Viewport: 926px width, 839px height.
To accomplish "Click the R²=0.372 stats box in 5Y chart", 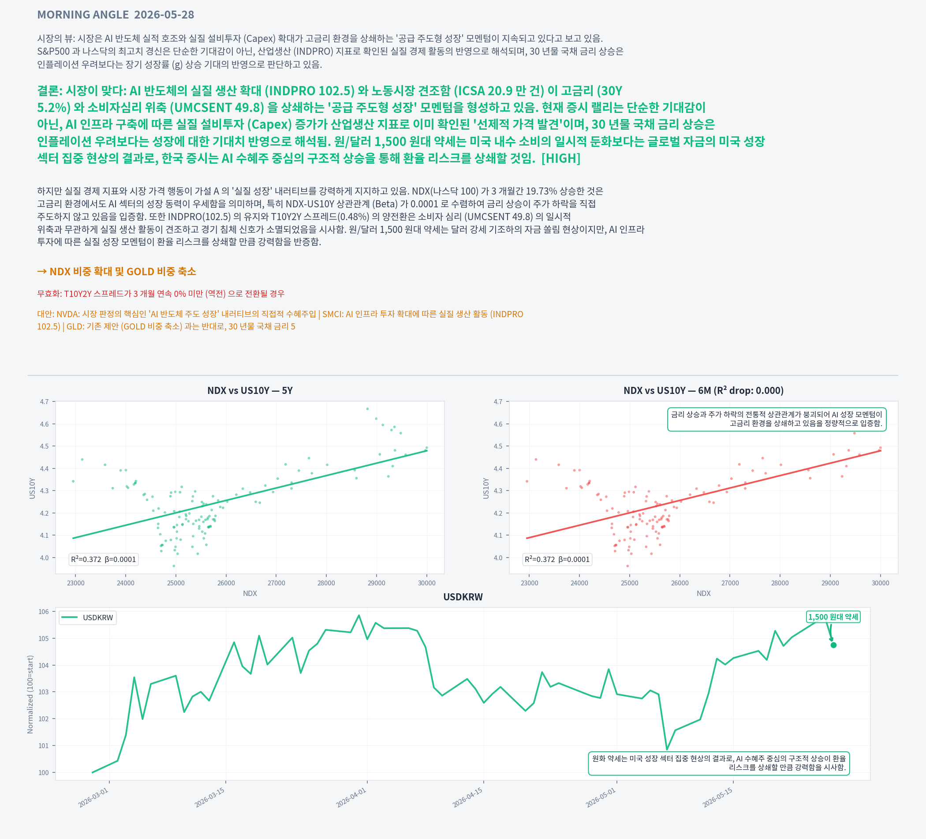I will click(x=103, y=559).
